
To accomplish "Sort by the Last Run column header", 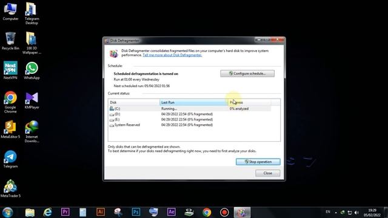I will click(x=194, y=102).
